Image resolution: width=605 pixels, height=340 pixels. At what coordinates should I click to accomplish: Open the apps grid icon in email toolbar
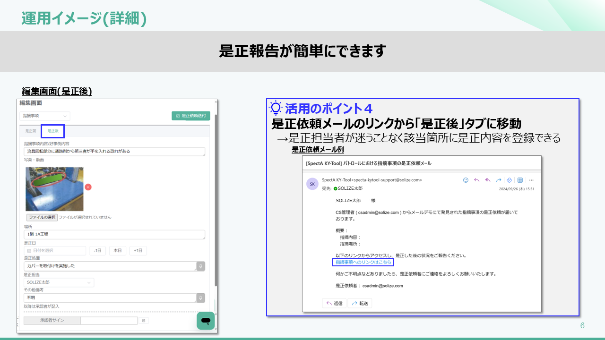[x=520, y=180]
